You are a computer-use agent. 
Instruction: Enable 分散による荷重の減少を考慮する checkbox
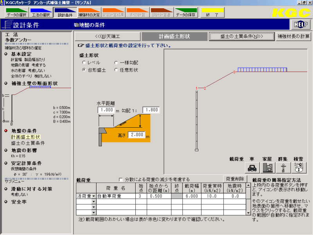pyautogui.click(x=121, y=179)
